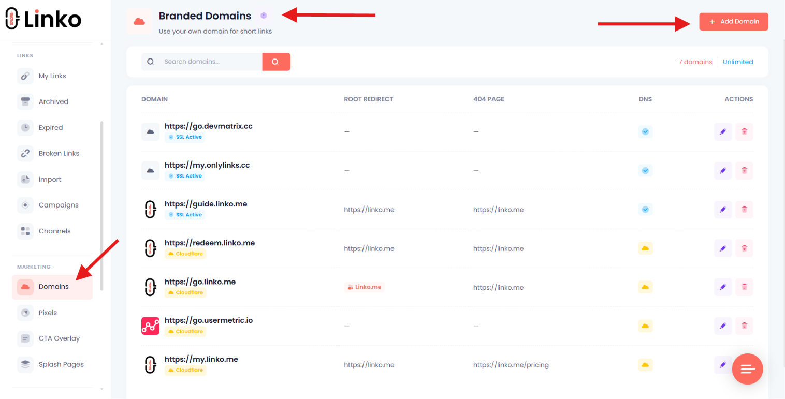The image size is (785, 399).
Task: Edit the redeem.linko.me domain
Action: (x=723, y=248)
